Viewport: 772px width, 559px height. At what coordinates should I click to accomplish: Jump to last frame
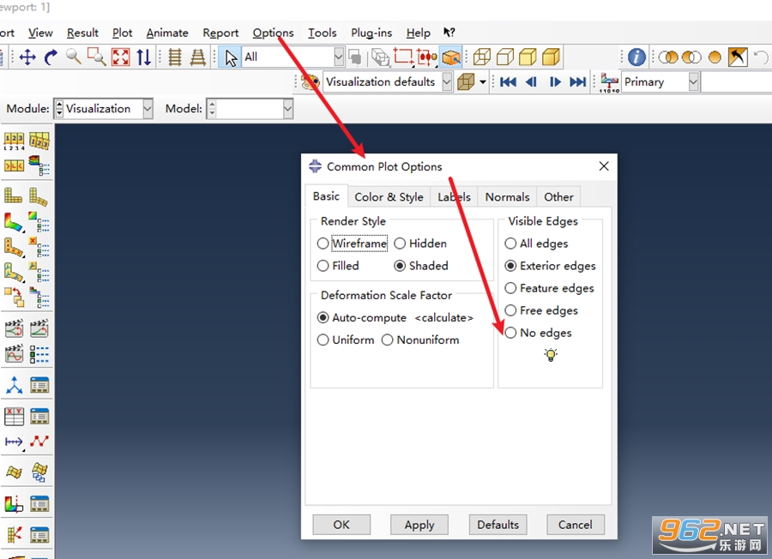coord(577,81)
